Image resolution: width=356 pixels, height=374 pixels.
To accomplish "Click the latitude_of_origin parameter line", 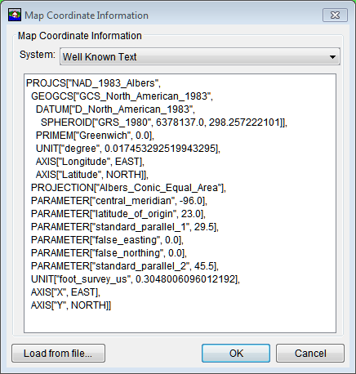I will [x=118, y=214].
